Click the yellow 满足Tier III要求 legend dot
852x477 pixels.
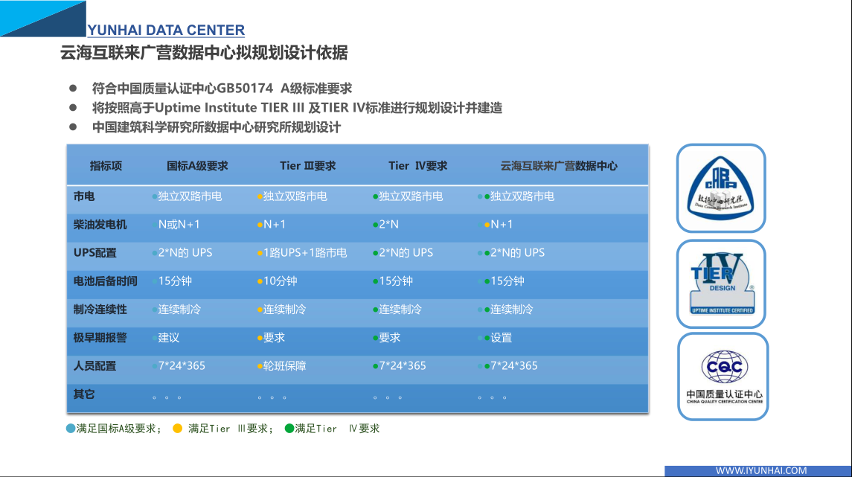click(177, 429)
